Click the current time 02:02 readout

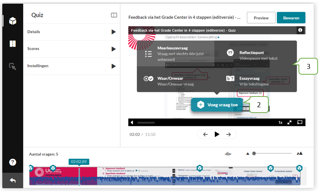point(135,134)
